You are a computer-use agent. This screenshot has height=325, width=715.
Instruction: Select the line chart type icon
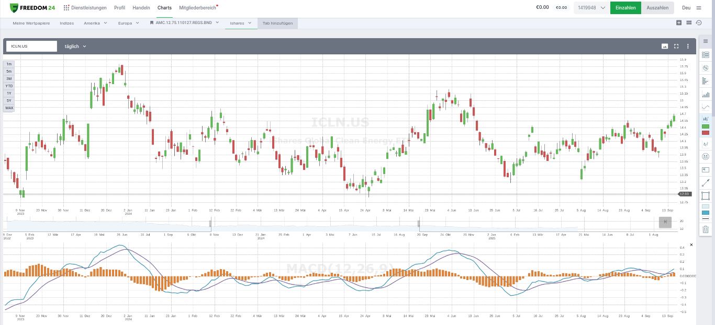(705, 107)
